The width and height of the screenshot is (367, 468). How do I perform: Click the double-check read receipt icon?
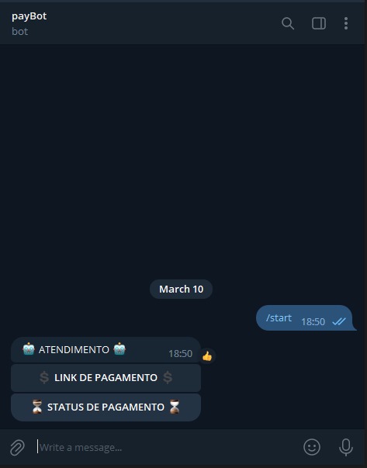click(x=339, y=321)
